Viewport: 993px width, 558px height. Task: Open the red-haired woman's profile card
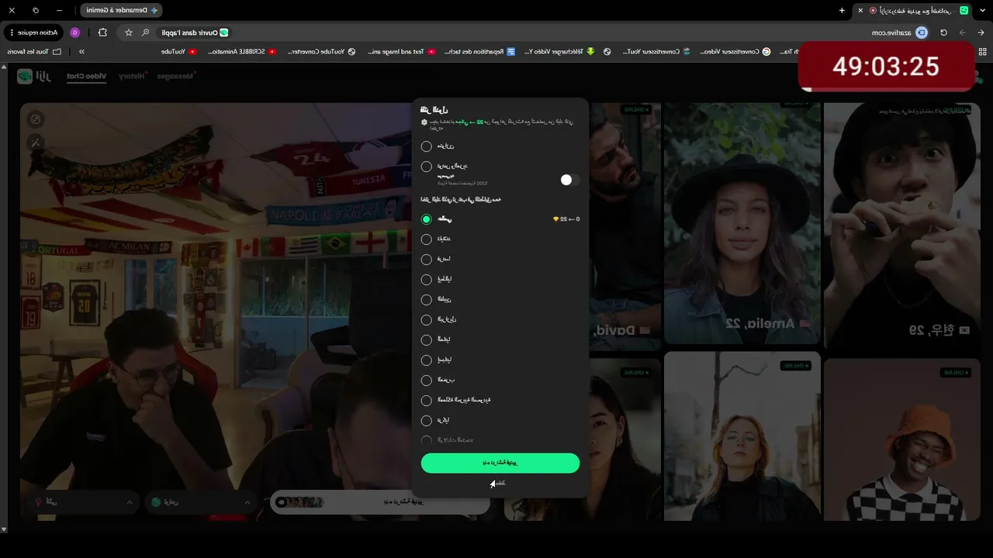tap(742, 436)
